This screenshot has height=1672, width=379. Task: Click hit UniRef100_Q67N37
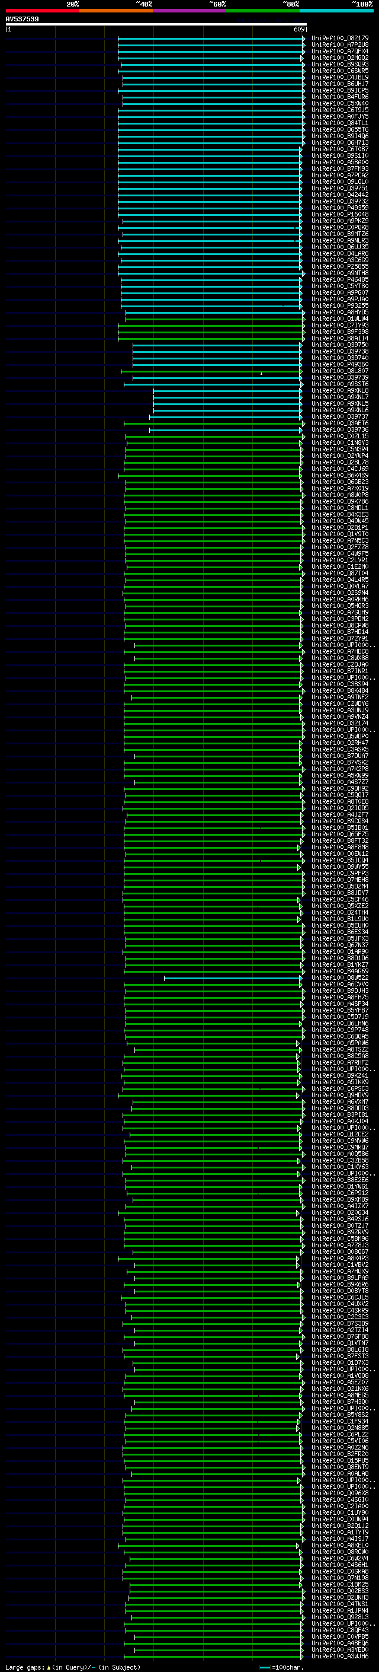[x=340, y=945]
